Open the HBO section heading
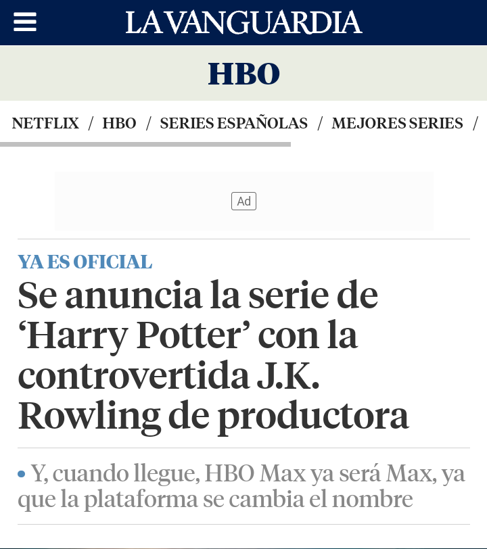 [244, 74]
